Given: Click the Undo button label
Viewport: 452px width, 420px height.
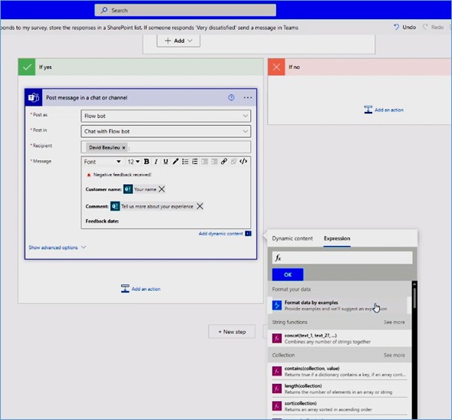Looking at the screenshot, I should pyautogui.click(x=409, y=27).
